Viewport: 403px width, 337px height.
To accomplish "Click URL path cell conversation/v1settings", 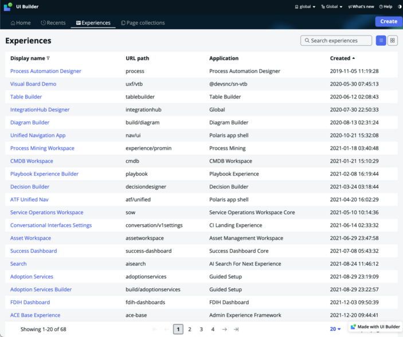I will click(154, 225).
